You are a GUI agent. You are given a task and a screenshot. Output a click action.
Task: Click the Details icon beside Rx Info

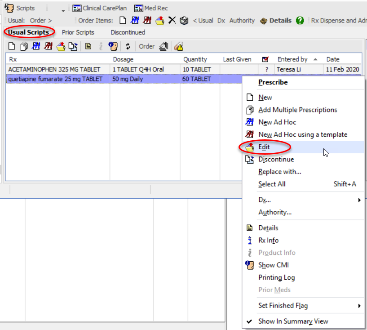click(88, 46)
